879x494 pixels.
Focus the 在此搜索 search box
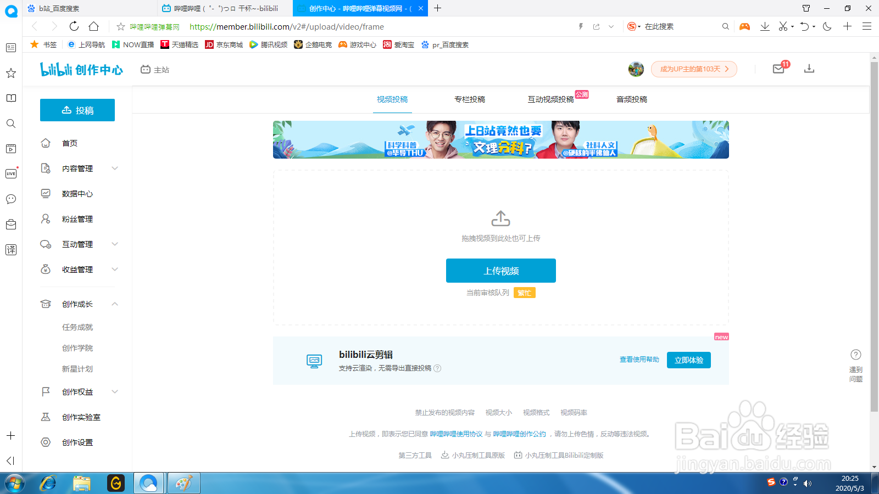click(681, 26)
